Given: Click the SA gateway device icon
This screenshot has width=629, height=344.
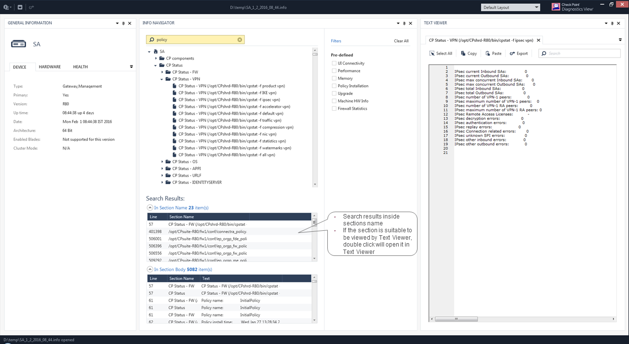Looking at the screenshot, I should (x=18, y=44).
